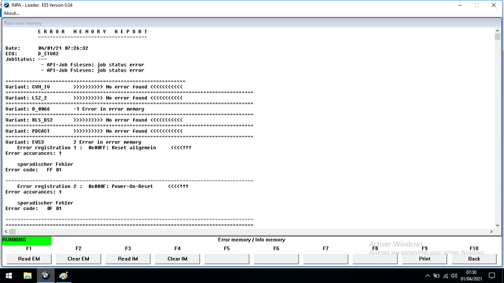Open the Windows Start menu

pyautogui.click(x=9, y=275)
